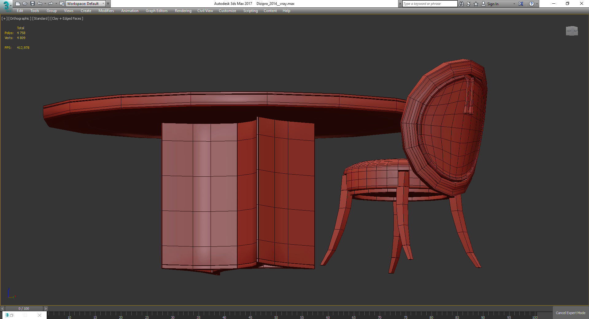Expand the Workspace: Default dropdown
Viewport: 589px width, 319px height.
[85, 4]
